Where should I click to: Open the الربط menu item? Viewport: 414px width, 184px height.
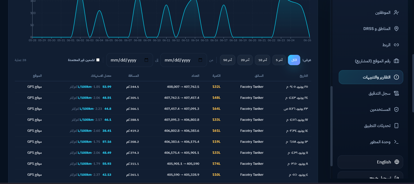pyautogui.click(x=371, y=45)
